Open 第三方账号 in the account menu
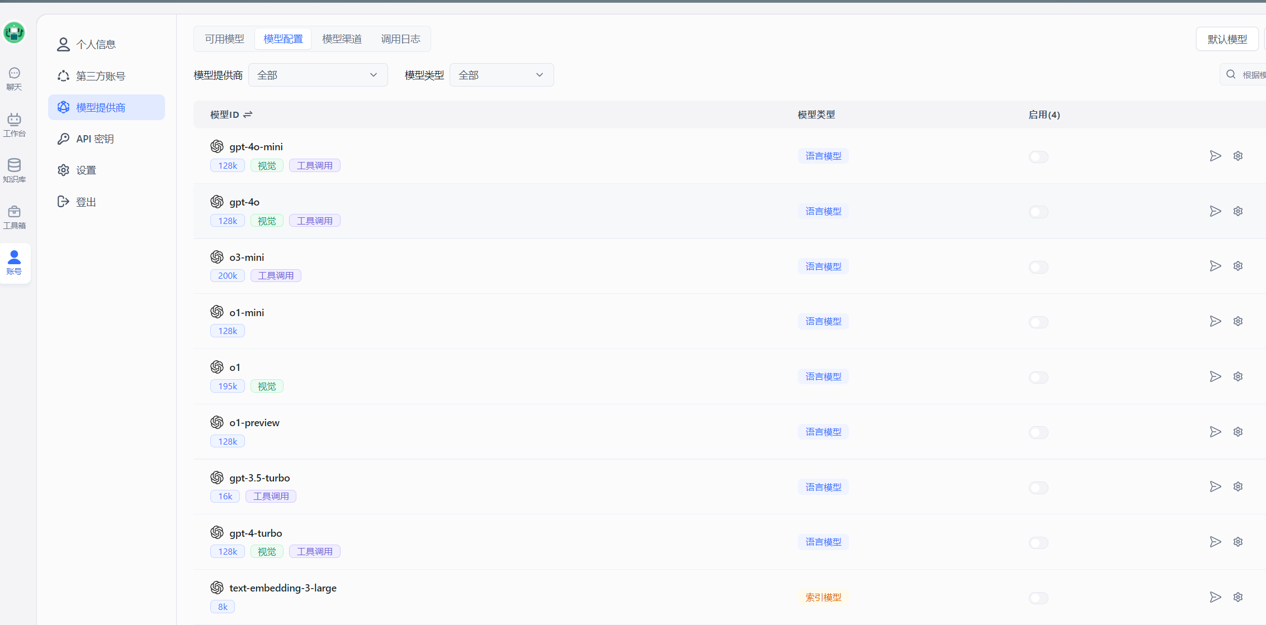Viewport: 1266px width, 625px height. [106, 76]
